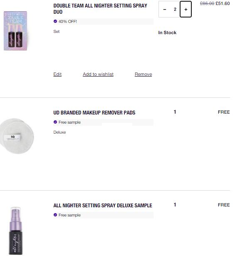
Task: Click the In Stock status text
Action: (167, 32)
